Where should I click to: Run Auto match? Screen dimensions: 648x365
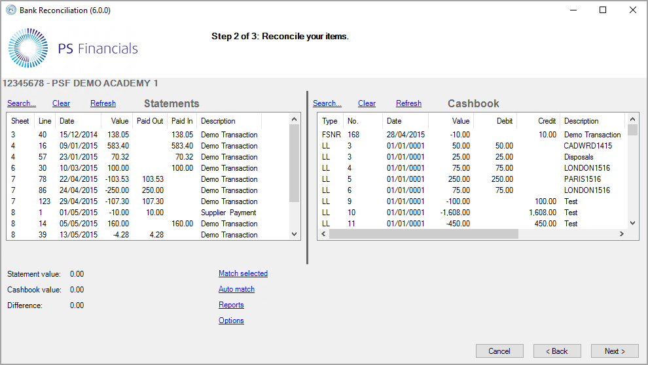click(x=236, y=289)
